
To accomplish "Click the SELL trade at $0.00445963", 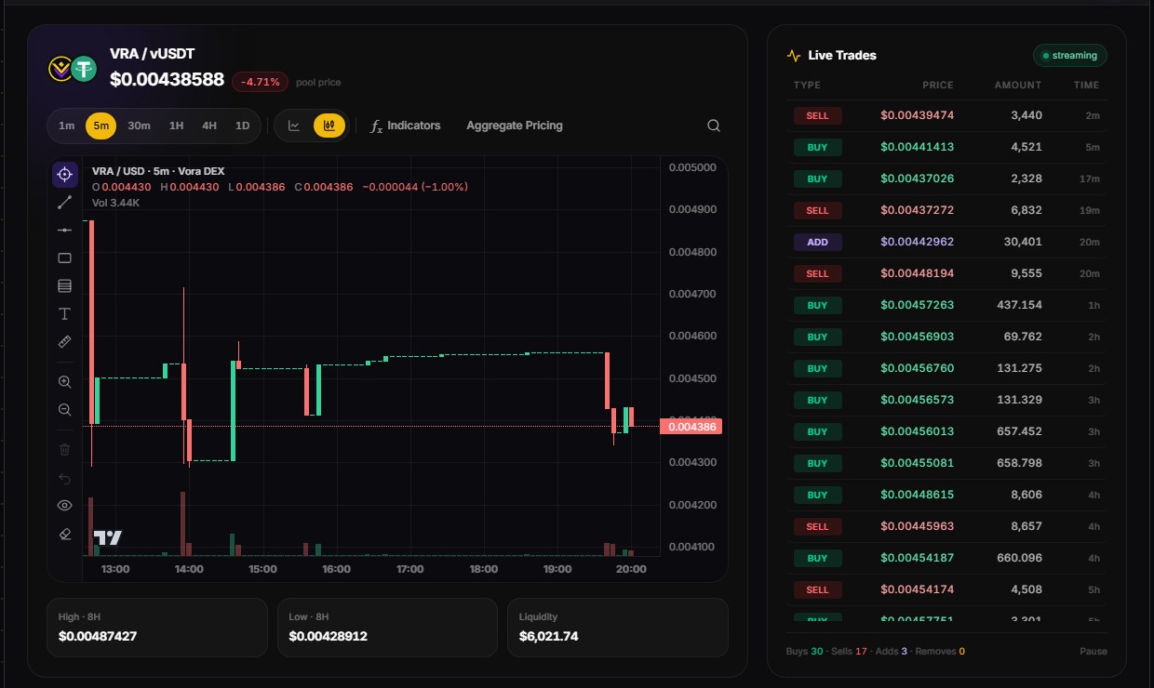I will (x=946, y=526).
